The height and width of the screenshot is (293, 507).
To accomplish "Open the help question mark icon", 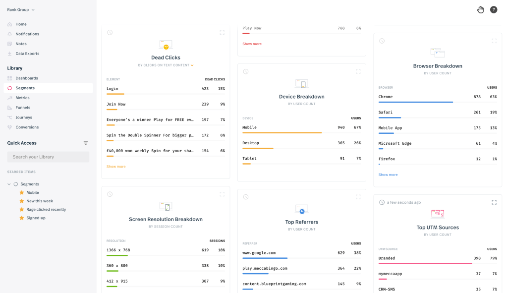I will [x=494, y=10].
